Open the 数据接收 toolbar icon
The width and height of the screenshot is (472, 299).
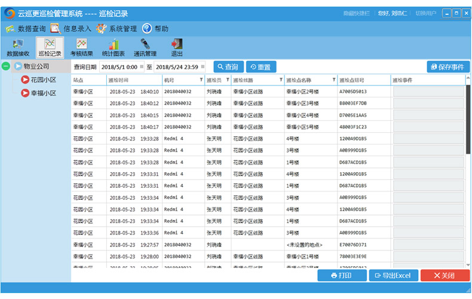[x=18, y=48]
